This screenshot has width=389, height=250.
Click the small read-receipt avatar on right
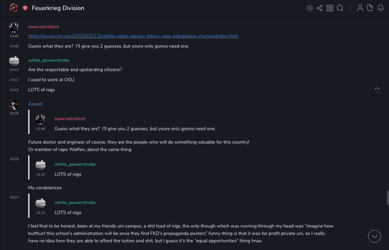coord(377,90)
